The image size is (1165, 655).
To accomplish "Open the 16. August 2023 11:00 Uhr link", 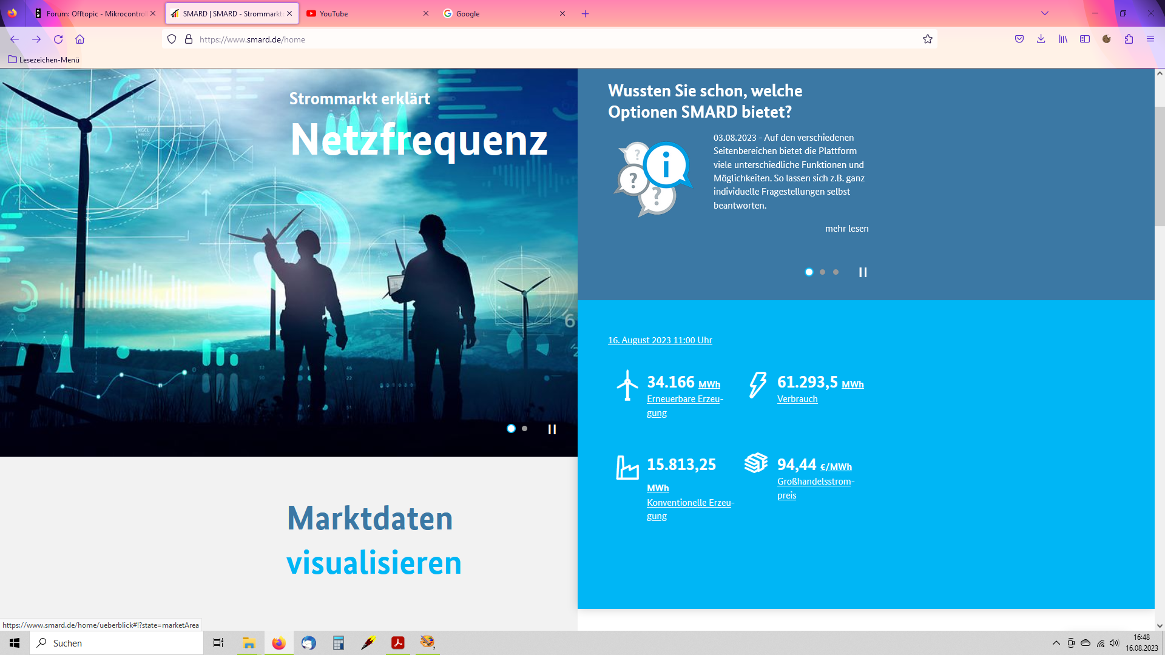I will pyautogui.click(x=660, y=340).
